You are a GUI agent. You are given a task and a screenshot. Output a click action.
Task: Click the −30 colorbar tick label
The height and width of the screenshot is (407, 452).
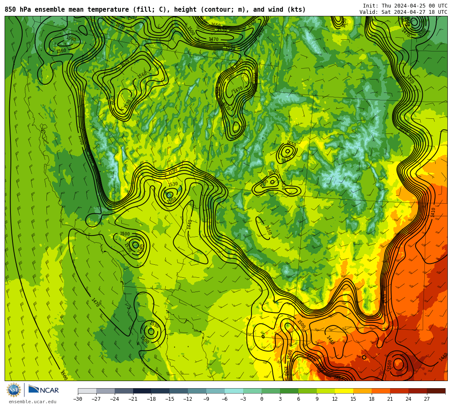[78, 399]
